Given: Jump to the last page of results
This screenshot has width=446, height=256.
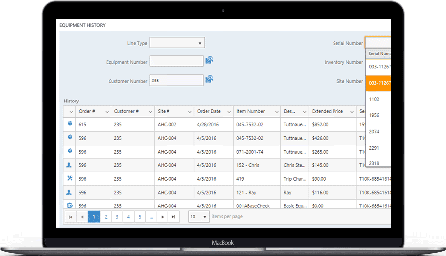Looking at the screenshot, I should click(x=173, y=217).
